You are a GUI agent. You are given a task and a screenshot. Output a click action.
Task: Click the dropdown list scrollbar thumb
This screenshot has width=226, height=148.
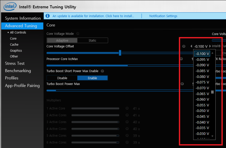click(212, 92)
